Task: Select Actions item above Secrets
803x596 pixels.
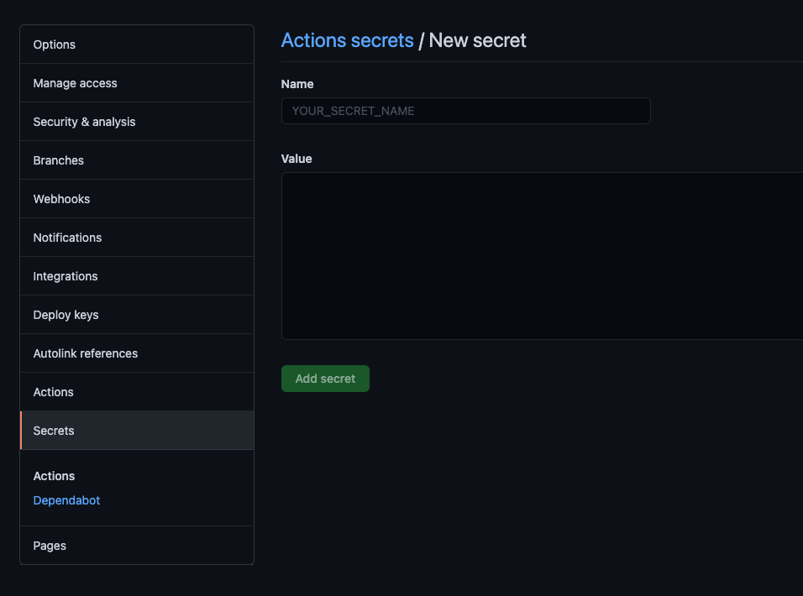Action: coord(137,392)
